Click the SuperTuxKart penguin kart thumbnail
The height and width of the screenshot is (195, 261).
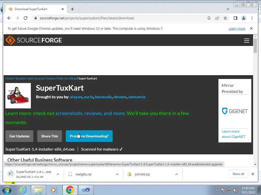point(18,96)
